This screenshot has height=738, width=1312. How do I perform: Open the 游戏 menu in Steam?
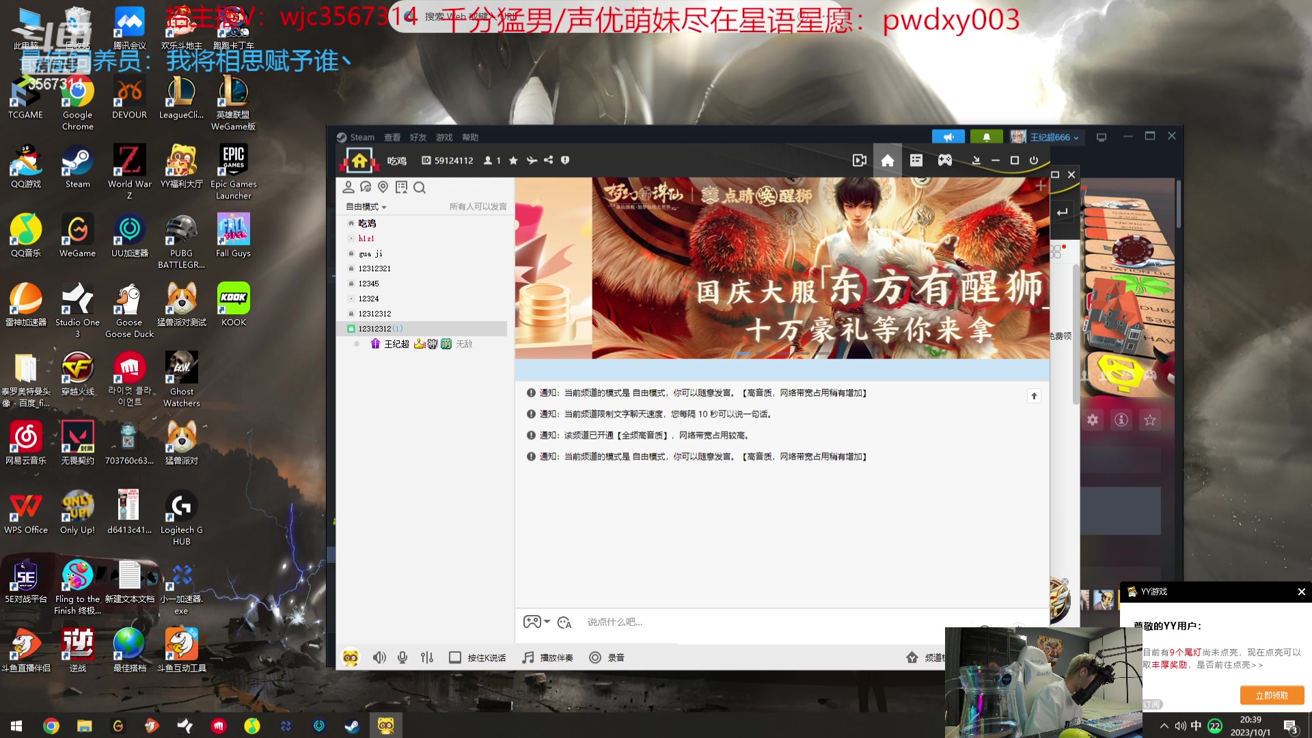pyautogui.click(x=444, y=137)
